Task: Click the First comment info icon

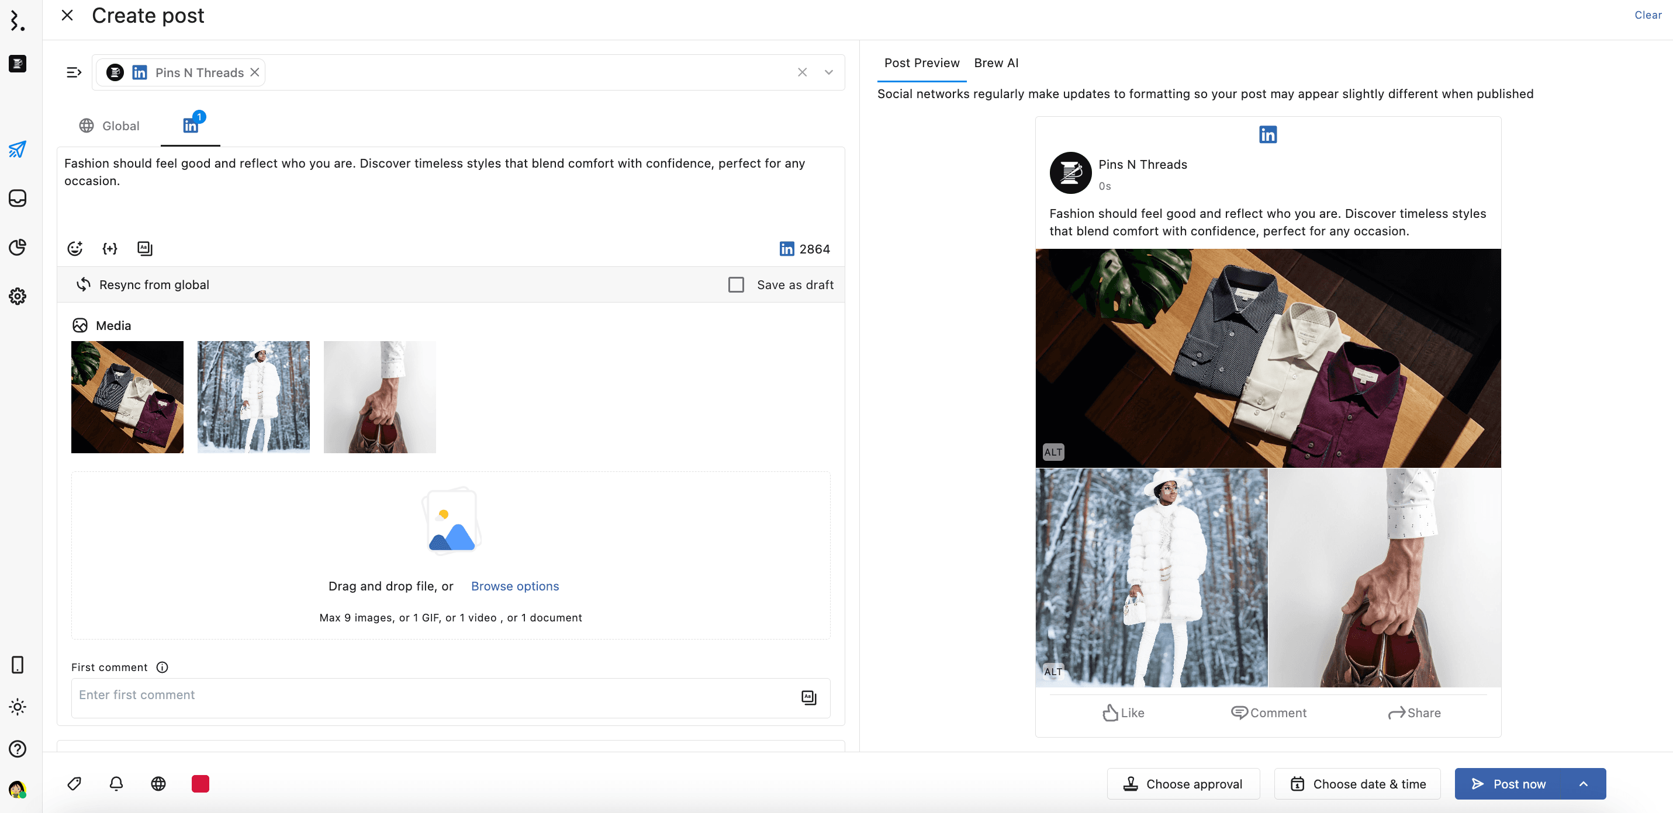Action: [x=163, y=667]
